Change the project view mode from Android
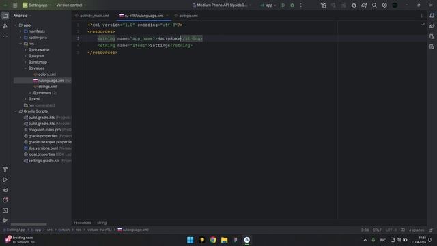437x246 pixels. (x=23, y=16)
